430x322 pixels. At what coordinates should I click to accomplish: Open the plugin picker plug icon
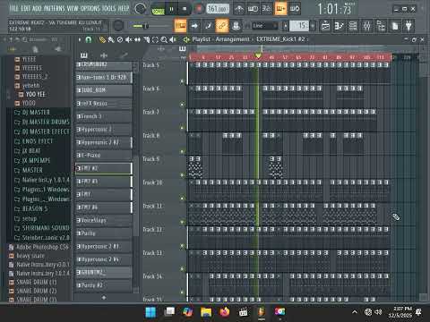click(408, 26)
